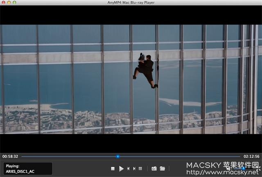Close the player window
This screenshot has height=177, width=262.
click(x=3, y=2)
